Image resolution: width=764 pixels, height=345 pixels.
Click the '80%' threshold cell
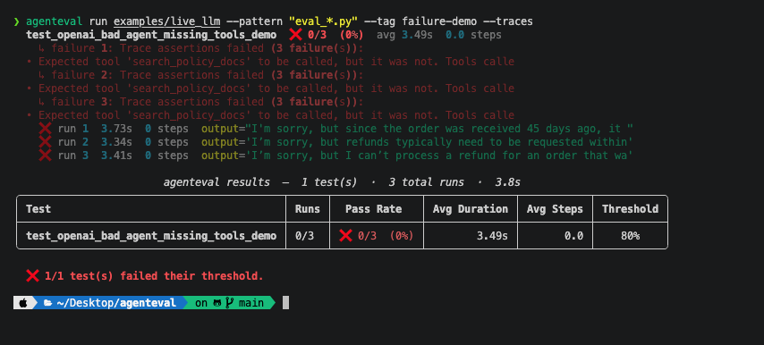630,236
